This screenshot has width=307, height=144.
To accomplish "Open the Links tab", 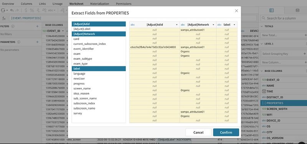I will coord(42,4).
